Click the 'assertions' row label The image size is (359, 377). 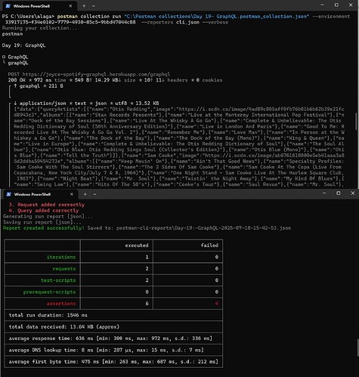tap(61, 304)
